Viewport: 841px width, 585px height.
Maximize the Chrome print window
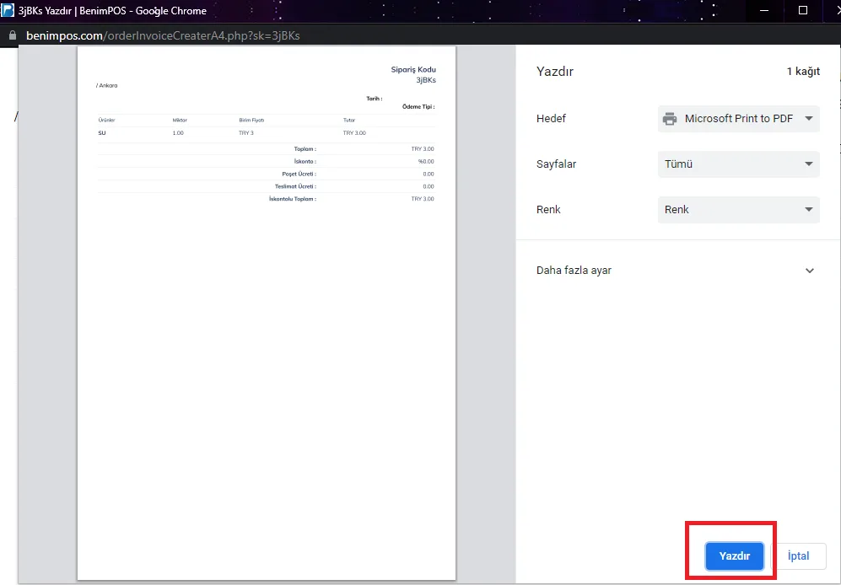pyautogui.click(x=802, y=10)
